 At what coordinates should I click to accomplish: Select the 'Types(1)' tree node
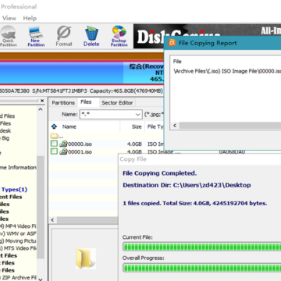pyautogui.click(x=14, y=190)
